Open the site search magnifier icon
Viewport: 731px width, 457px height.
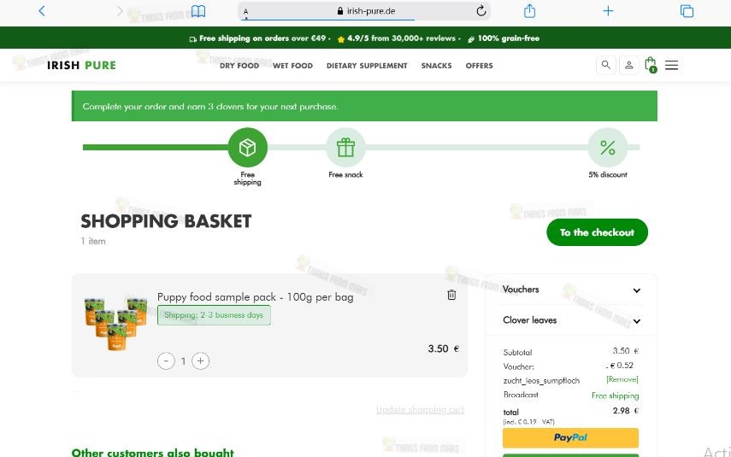point(606,65)
